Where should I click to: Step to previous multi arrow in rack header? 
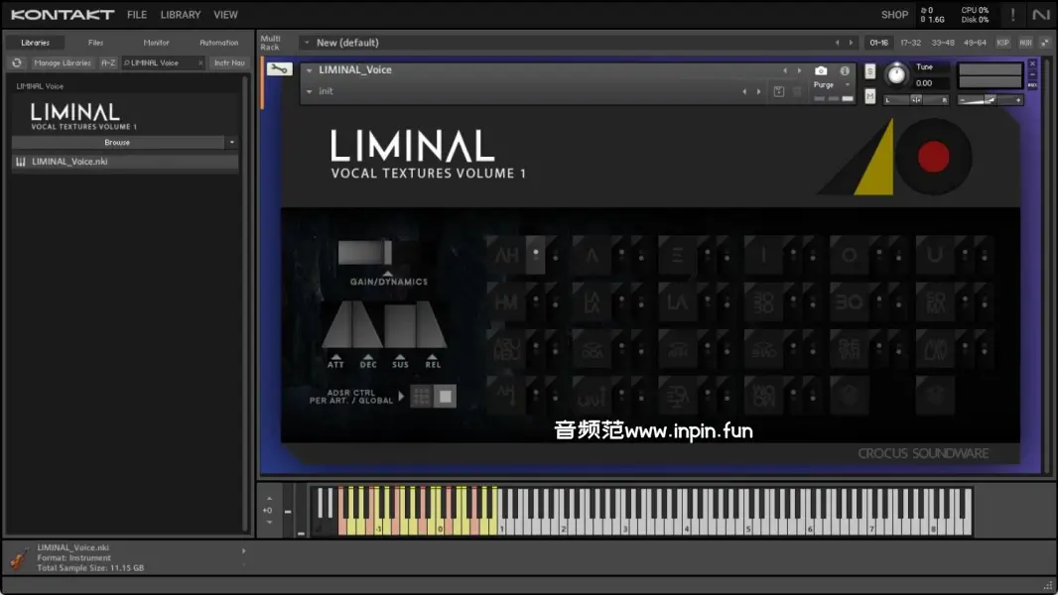click(837, 43)
